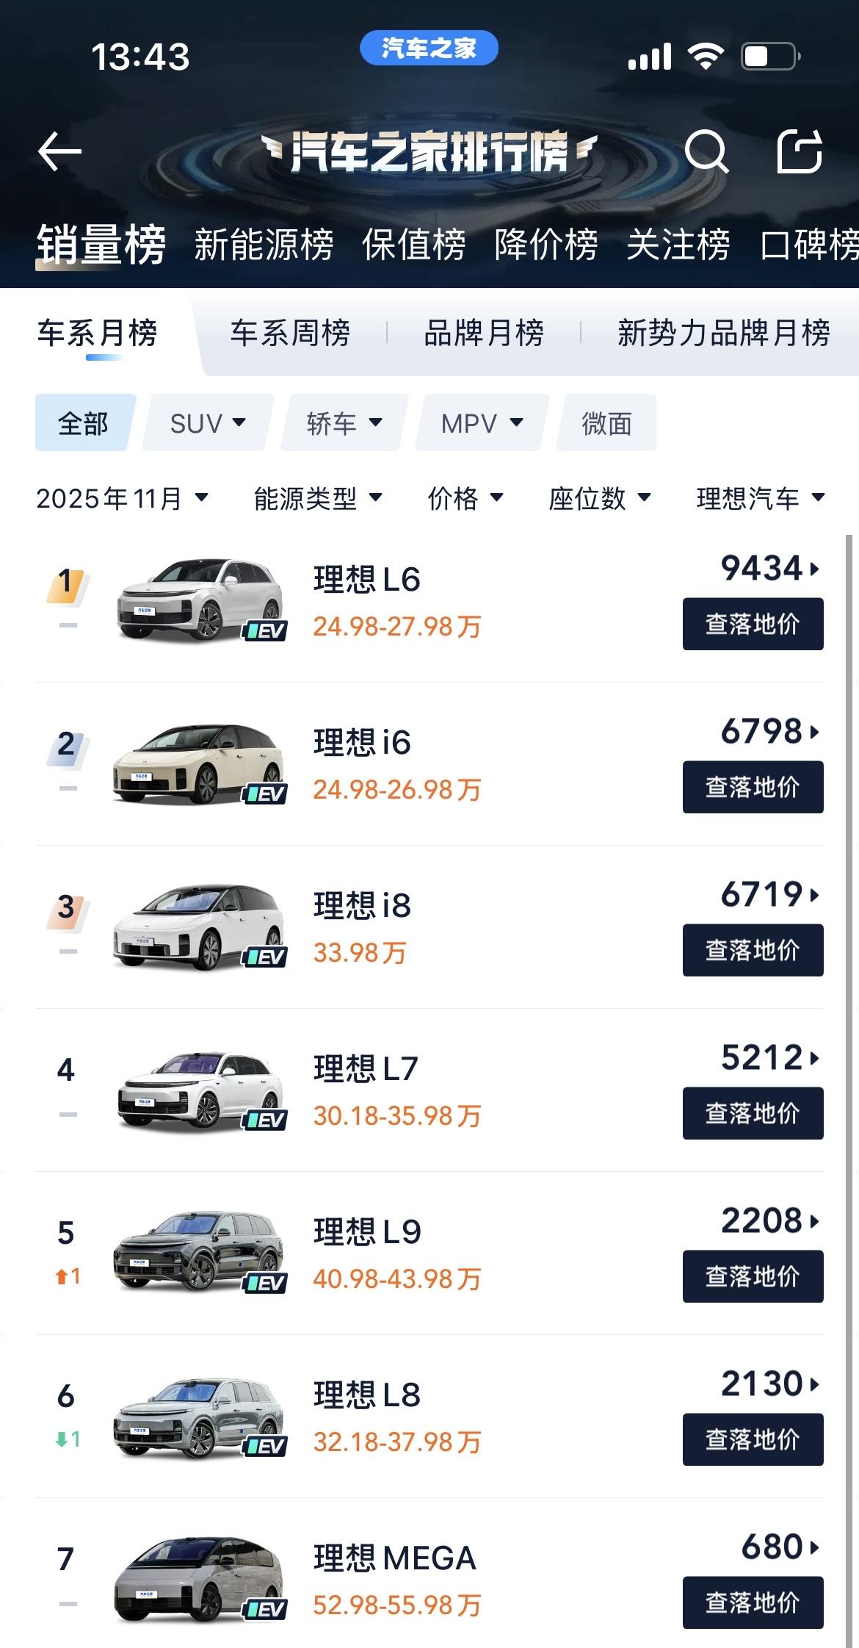Tap 查落地价 for 理想 L6
This screenshot has height=1648, width=859.
pos(753,624)
